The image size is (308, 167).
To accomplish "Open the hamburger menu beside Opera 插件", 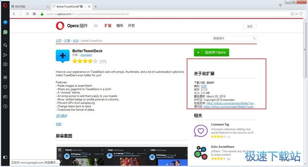I will point(96,26).
